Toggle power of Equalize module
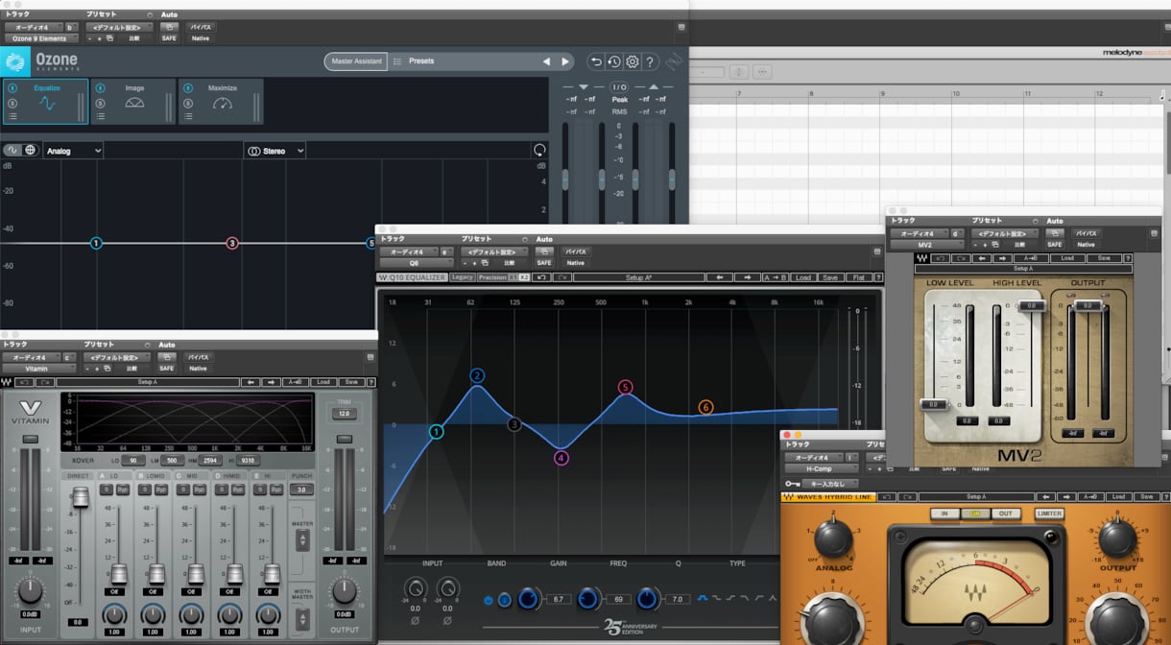The width and height of the screenshot is (1171, 645). pyautogui.click(x=12, y=88)
